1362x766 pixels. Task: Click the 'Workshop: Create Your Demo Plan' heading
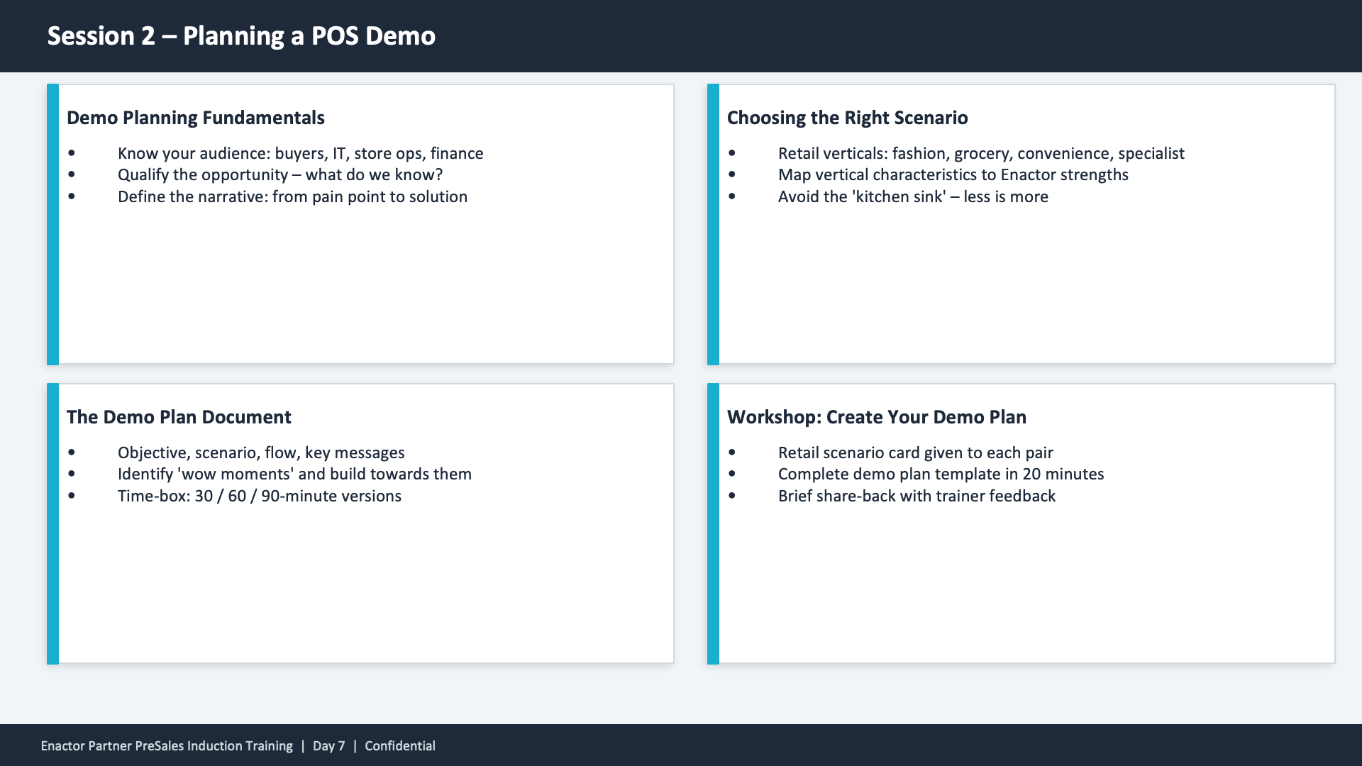(x=877, y=418)
